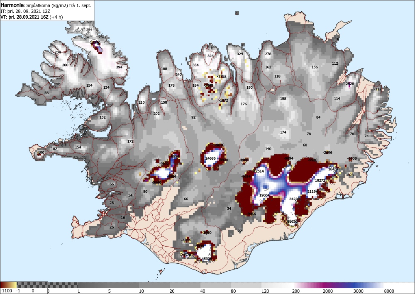Viewport: 415px width, 294px height.
Task: Click map value -112 on the east coast
Action: (x=378, y=89)
